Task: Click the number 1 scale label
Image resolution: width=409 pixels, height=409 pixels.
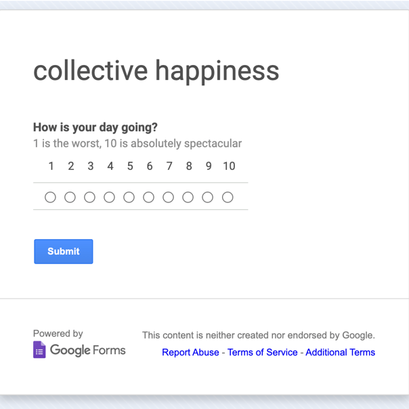Action: (x=51, y=166)
